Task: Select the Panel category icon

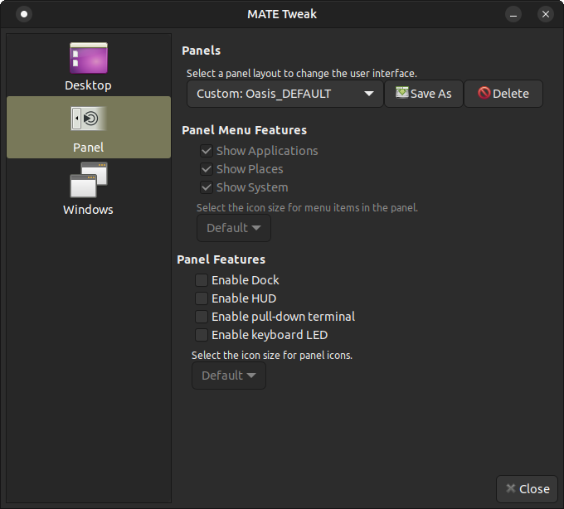Action: [89, 119]
